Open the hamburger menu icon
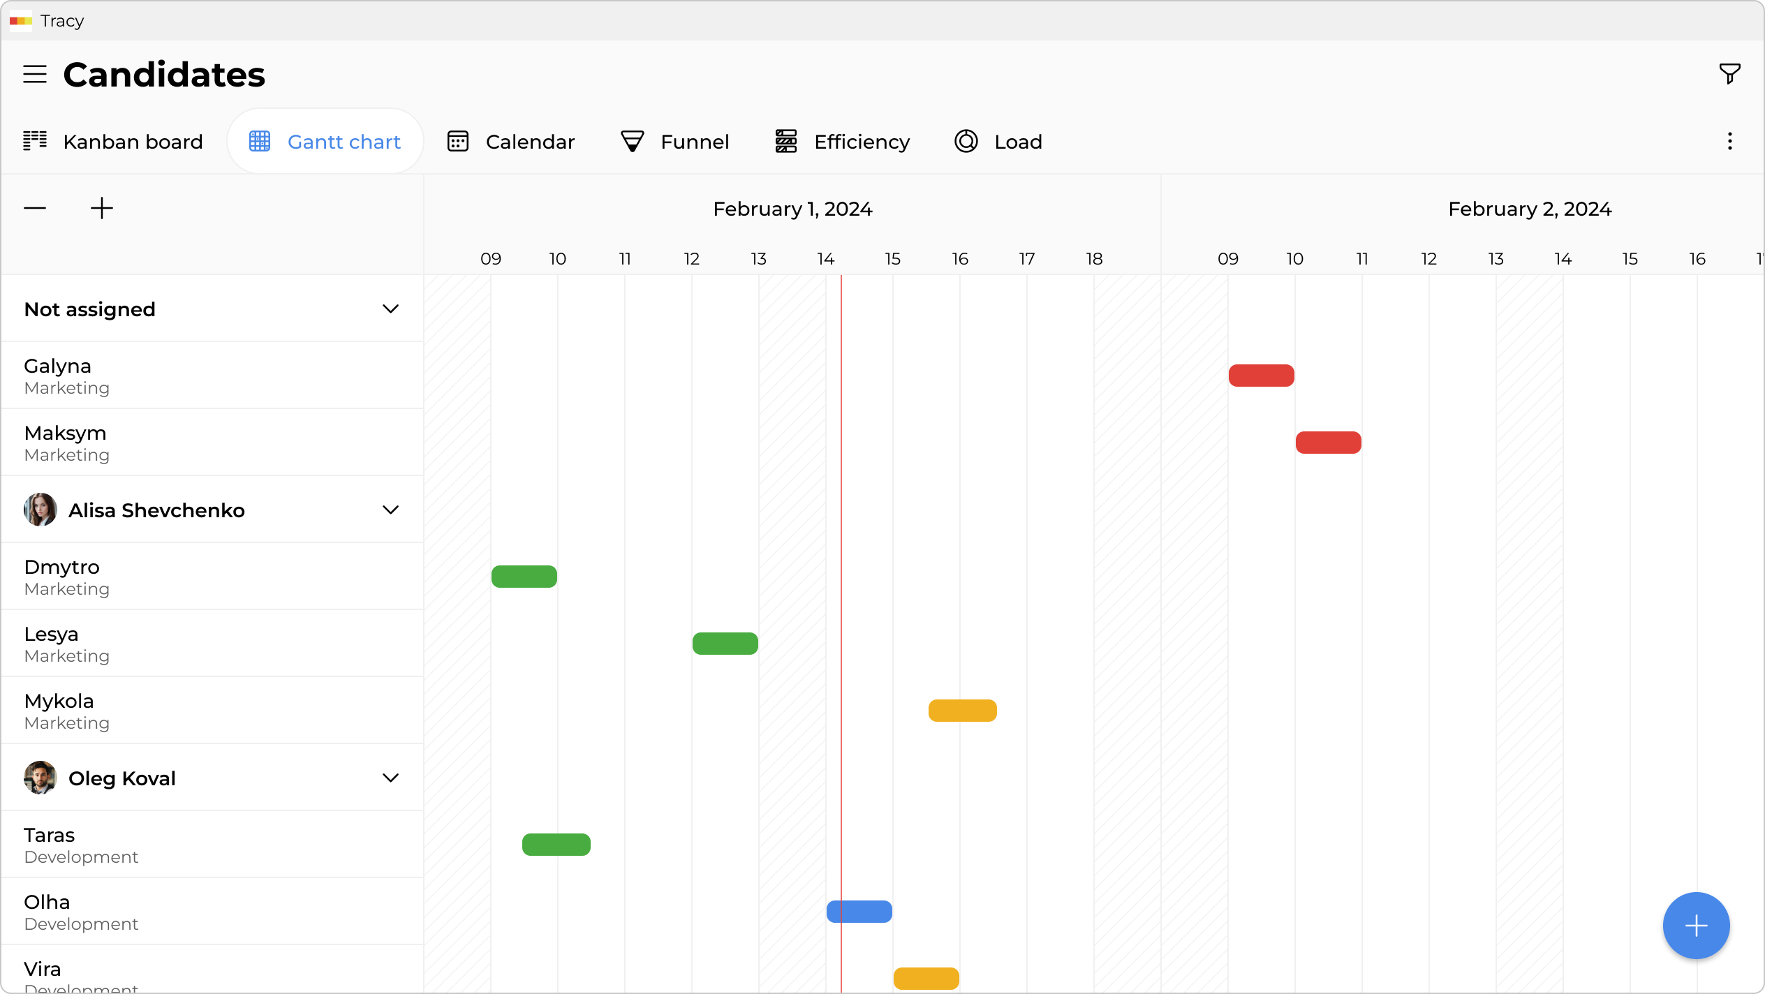Screen dimensions: 1765x994 35,74
